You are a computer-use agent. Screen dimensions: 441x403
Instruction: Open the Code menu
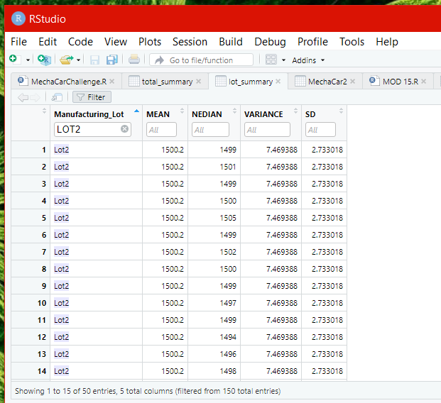(x=80, y=42)
